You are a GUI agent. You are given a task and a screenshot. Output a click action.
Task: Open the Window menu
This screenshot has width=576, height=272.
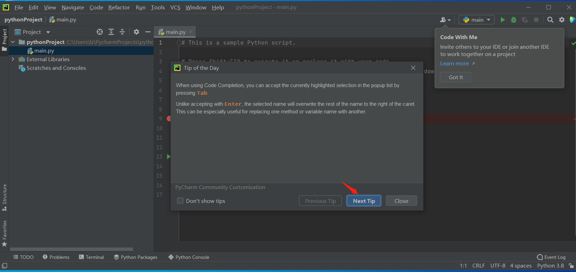click(196, 7)
